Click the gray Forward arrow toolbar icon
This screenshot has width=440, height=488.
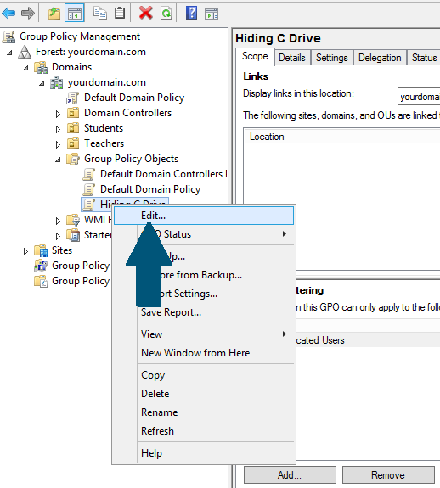(28, 13)
